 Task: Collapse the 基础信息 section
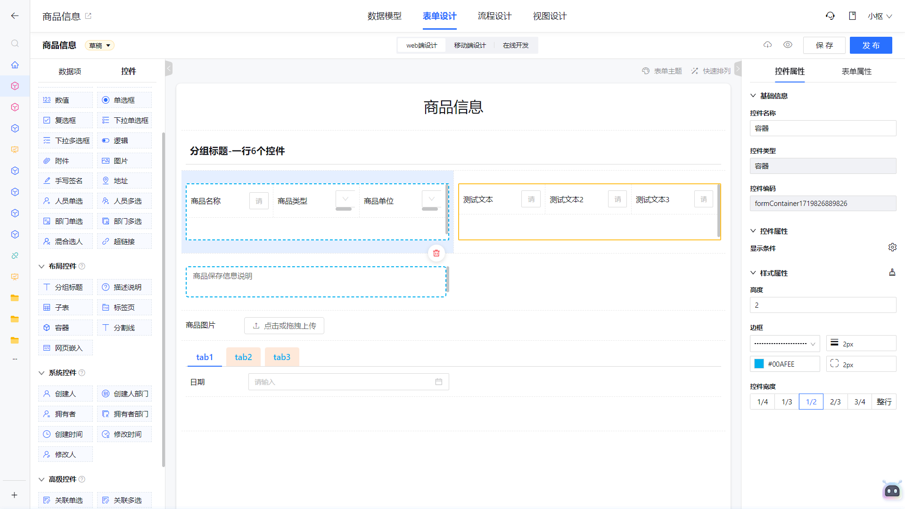(753, 96)
